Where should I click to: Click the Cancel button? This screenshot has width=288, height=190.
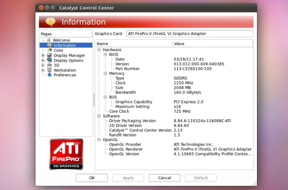tap(164, 178)
